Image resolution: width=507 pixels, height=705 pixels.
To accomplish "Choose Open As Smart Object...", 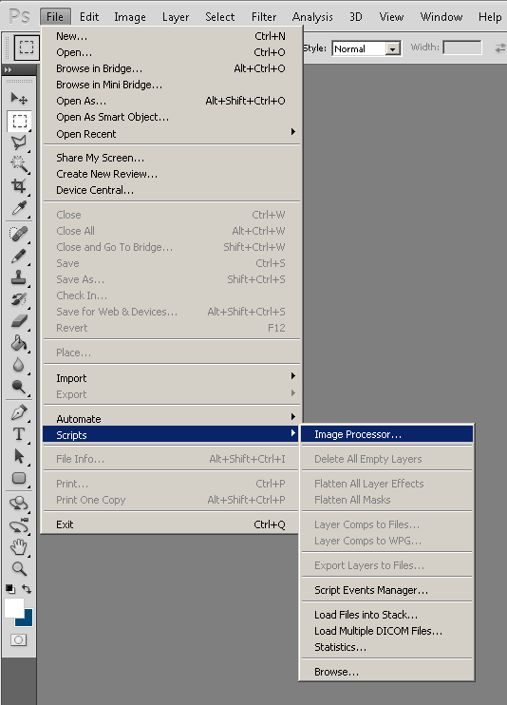I will click(x=172, y=117).
